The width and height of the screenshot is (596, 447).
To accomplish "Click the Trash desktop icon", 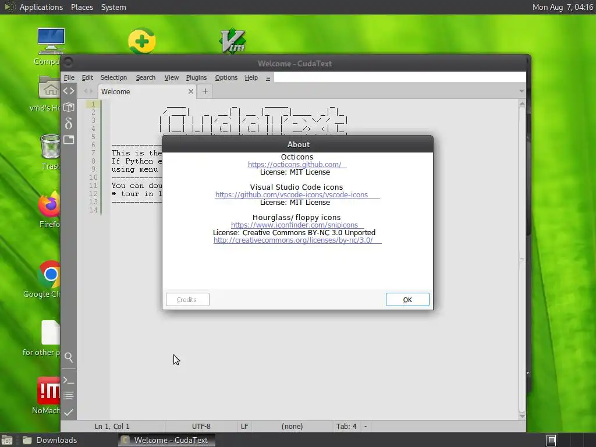I will click(x=51, y=147).
